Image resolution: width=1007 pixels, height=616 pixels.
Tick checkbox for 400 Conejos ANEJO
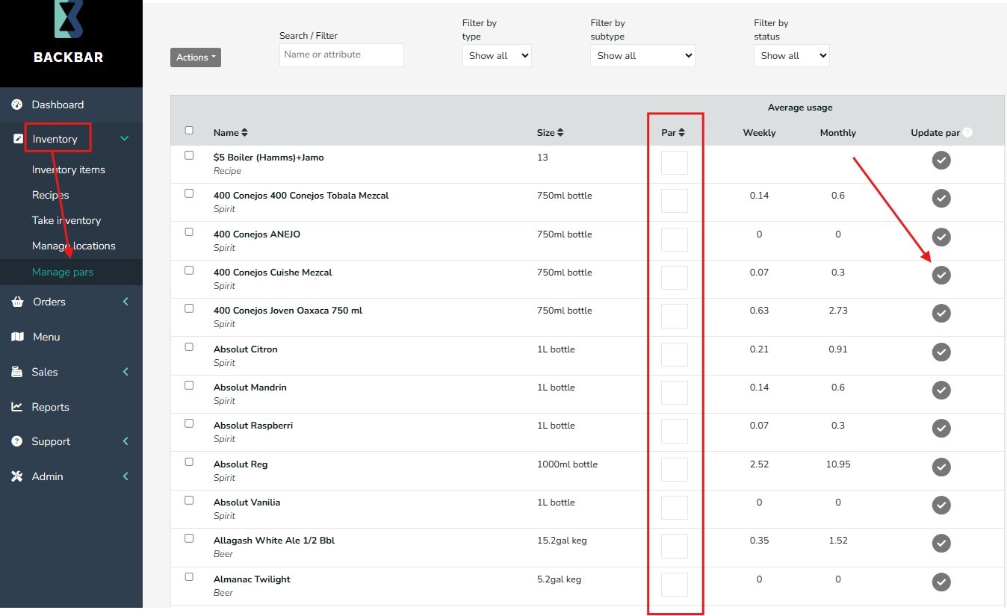189,232
